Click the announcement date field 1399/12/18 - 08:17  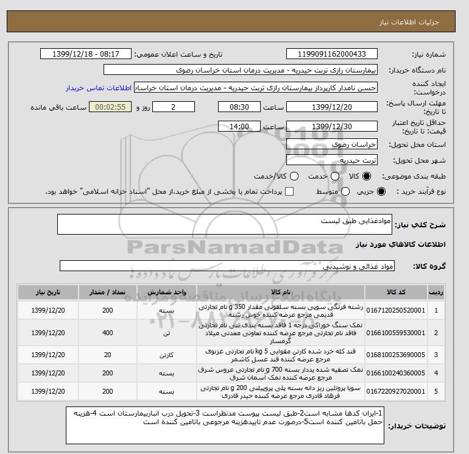(86, 54)
